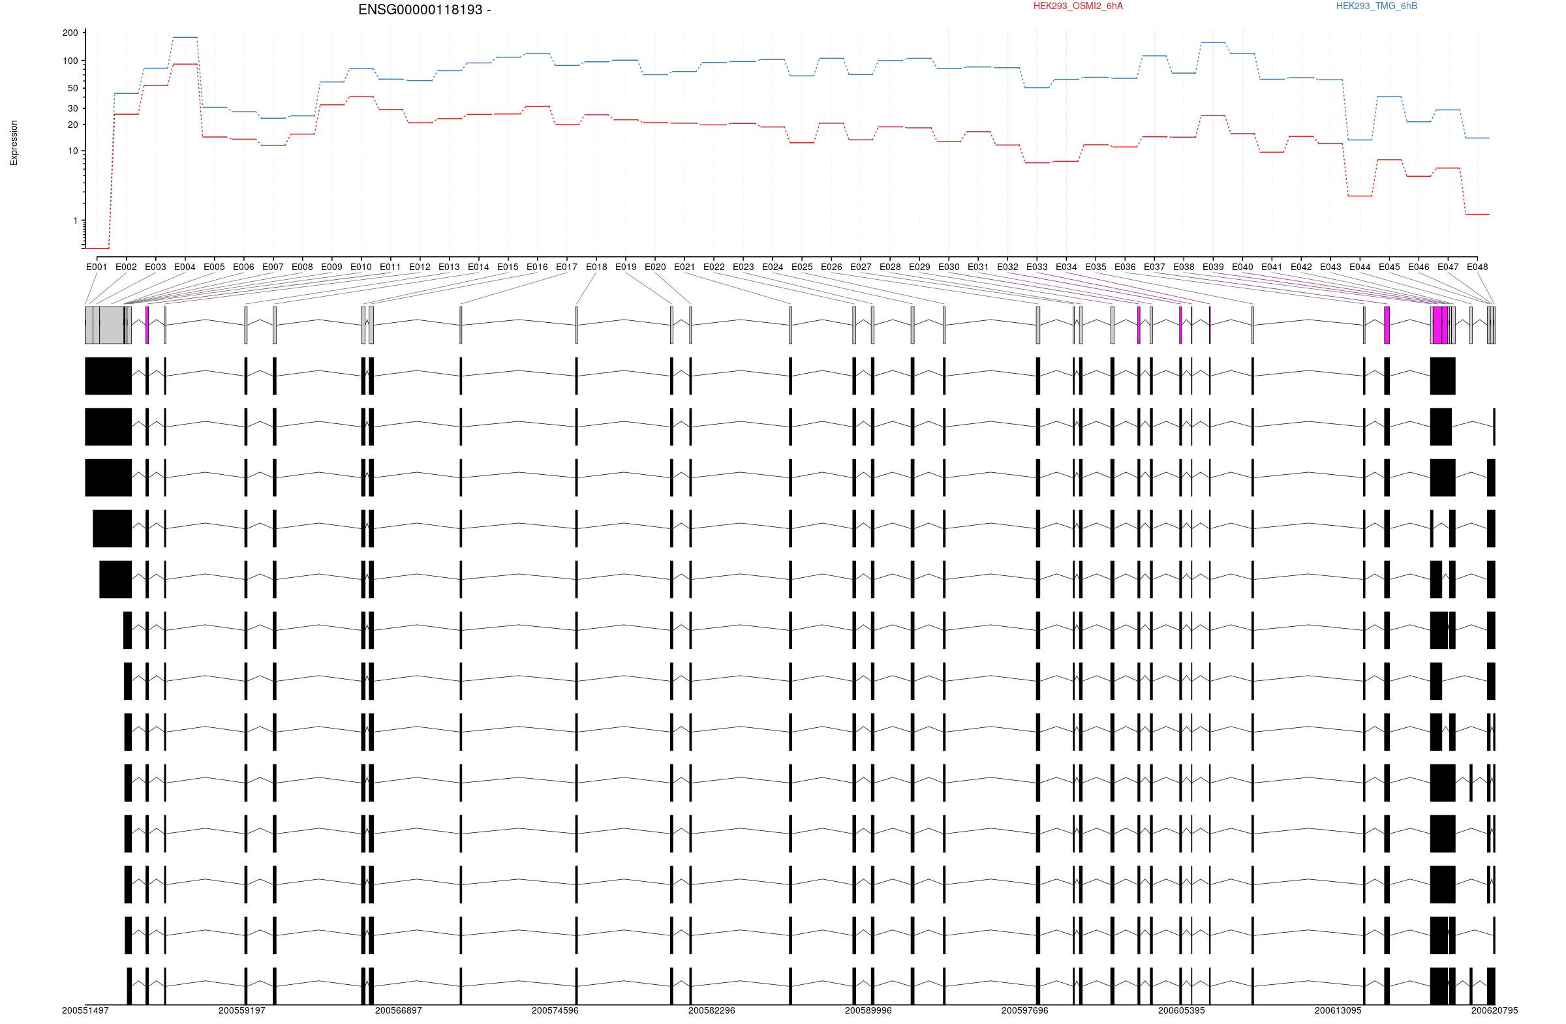Click genomic coordinate 200589996

click(x=868, y=1010)
